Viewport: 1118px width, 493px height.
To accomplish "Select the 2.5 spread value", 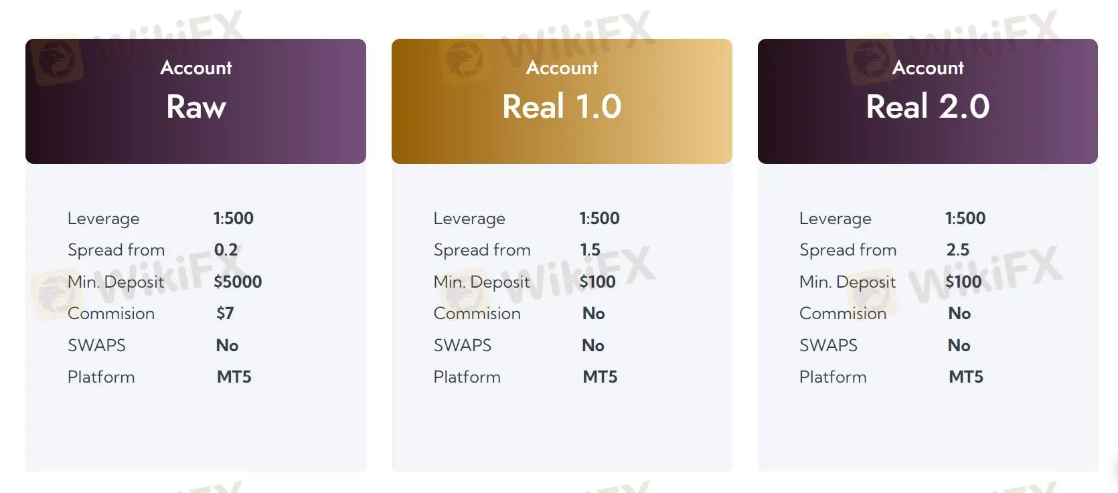I will [957, 250].
